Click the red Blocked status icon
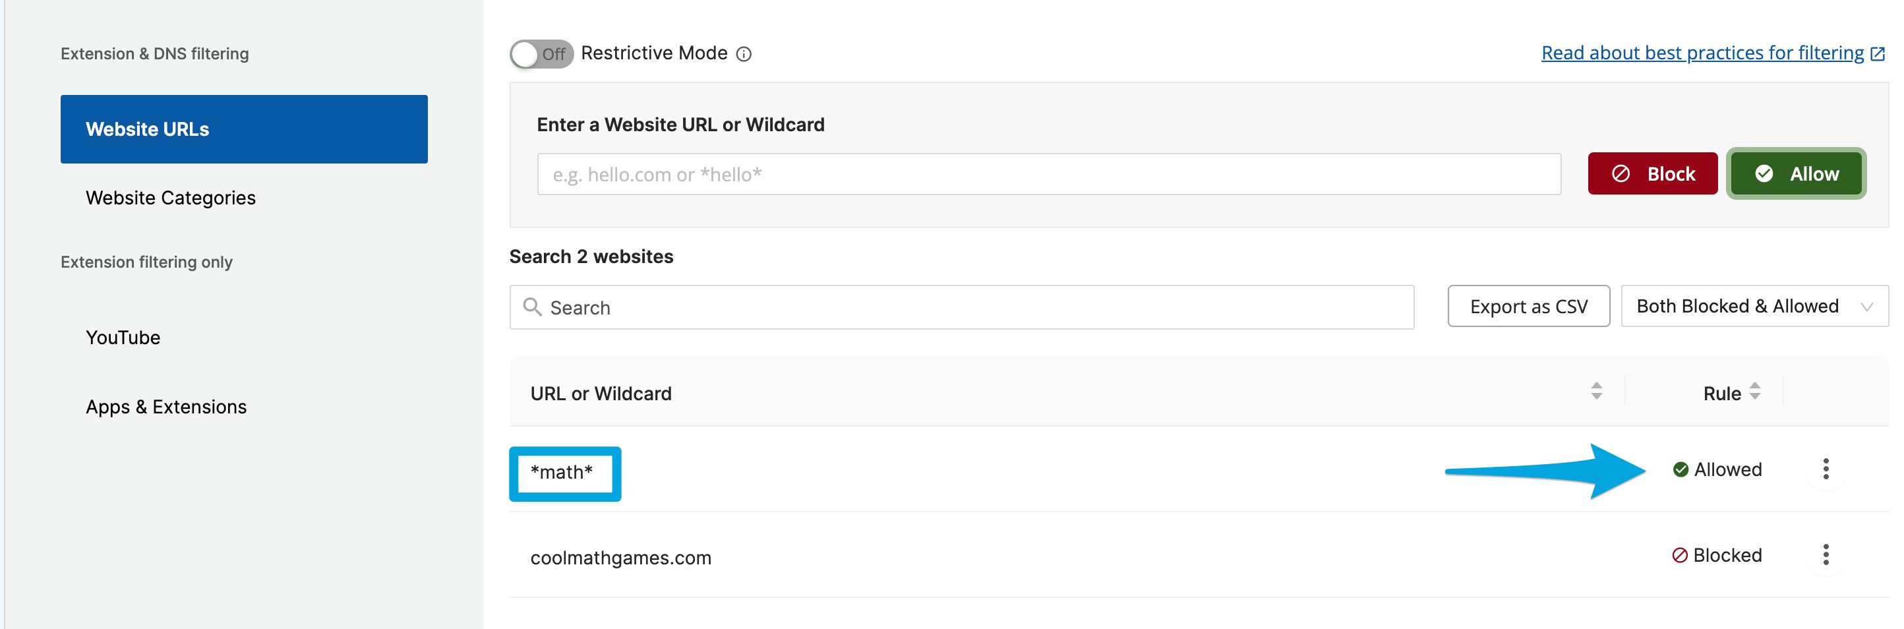Viewport: 1904px width, 629px height. point(1680,555)
